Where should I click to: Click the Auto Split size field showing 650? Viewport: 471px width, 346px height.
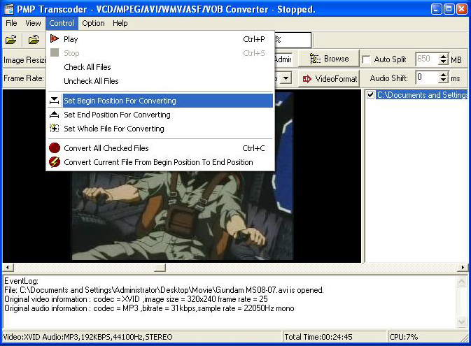click(x=427, y=59)
